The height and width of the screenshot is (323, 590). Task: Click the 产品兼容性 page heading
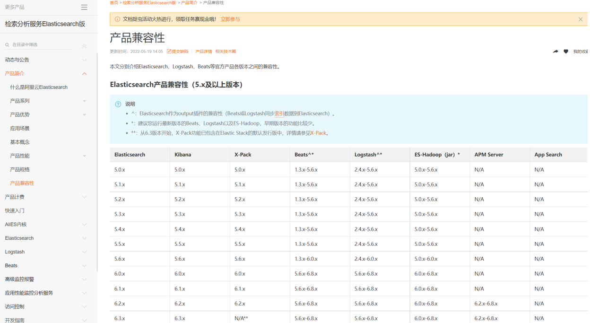point(137,38)
